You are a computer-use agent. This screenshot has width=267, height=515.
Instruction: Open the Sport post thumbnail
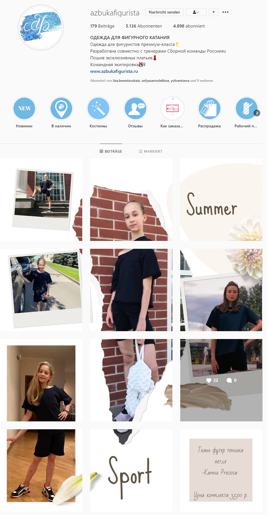(x=131, y=470)
